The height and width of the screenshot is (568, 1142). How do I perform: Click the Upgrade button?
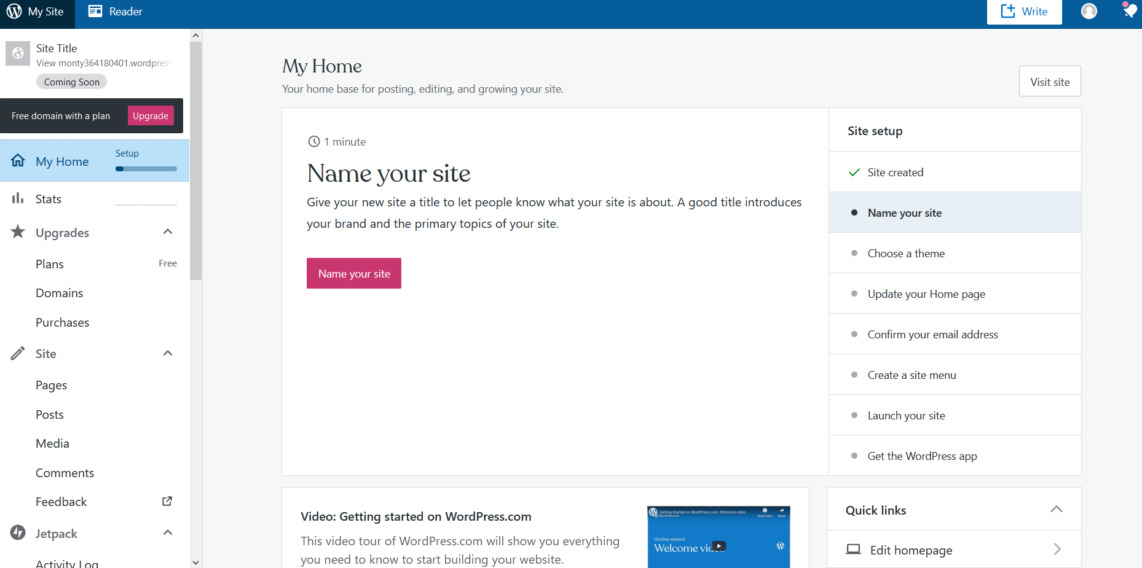point(151,115)
